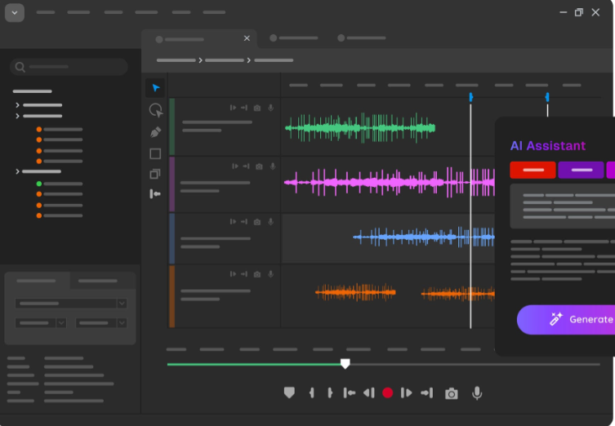Click the green waveform clip
The width and height of the screenshot is (615, 426).
[360, 128]
